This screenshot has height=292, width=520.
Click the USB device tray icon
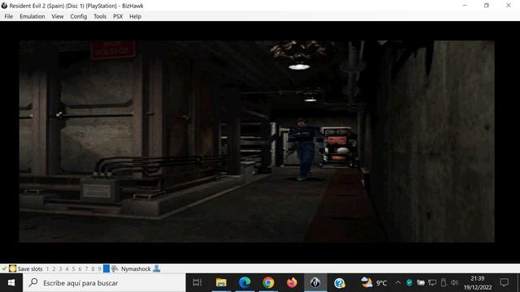444,283
